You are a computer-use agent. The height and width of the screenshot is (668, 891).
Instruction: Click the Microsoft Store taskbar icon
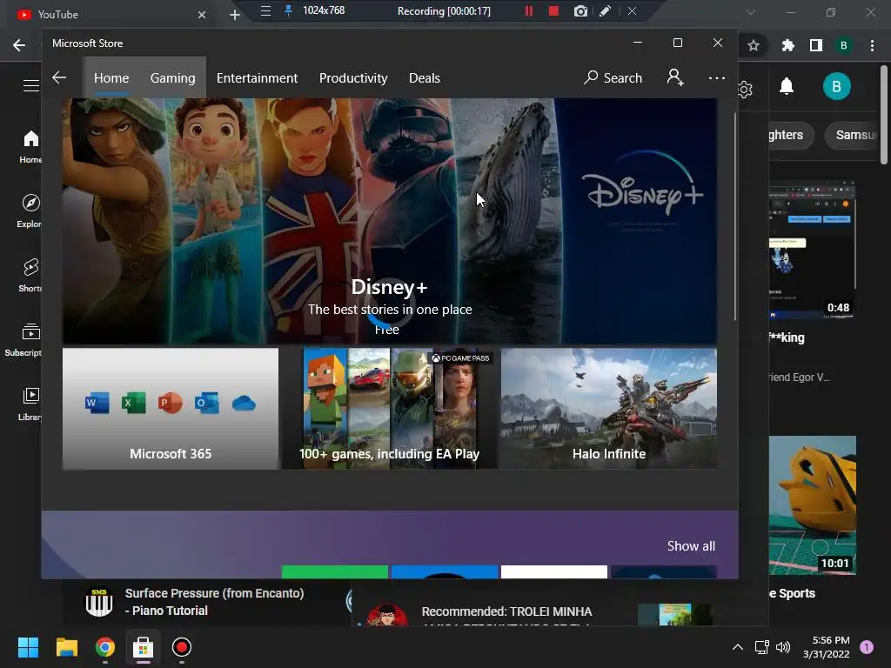[x=144, y=647]
